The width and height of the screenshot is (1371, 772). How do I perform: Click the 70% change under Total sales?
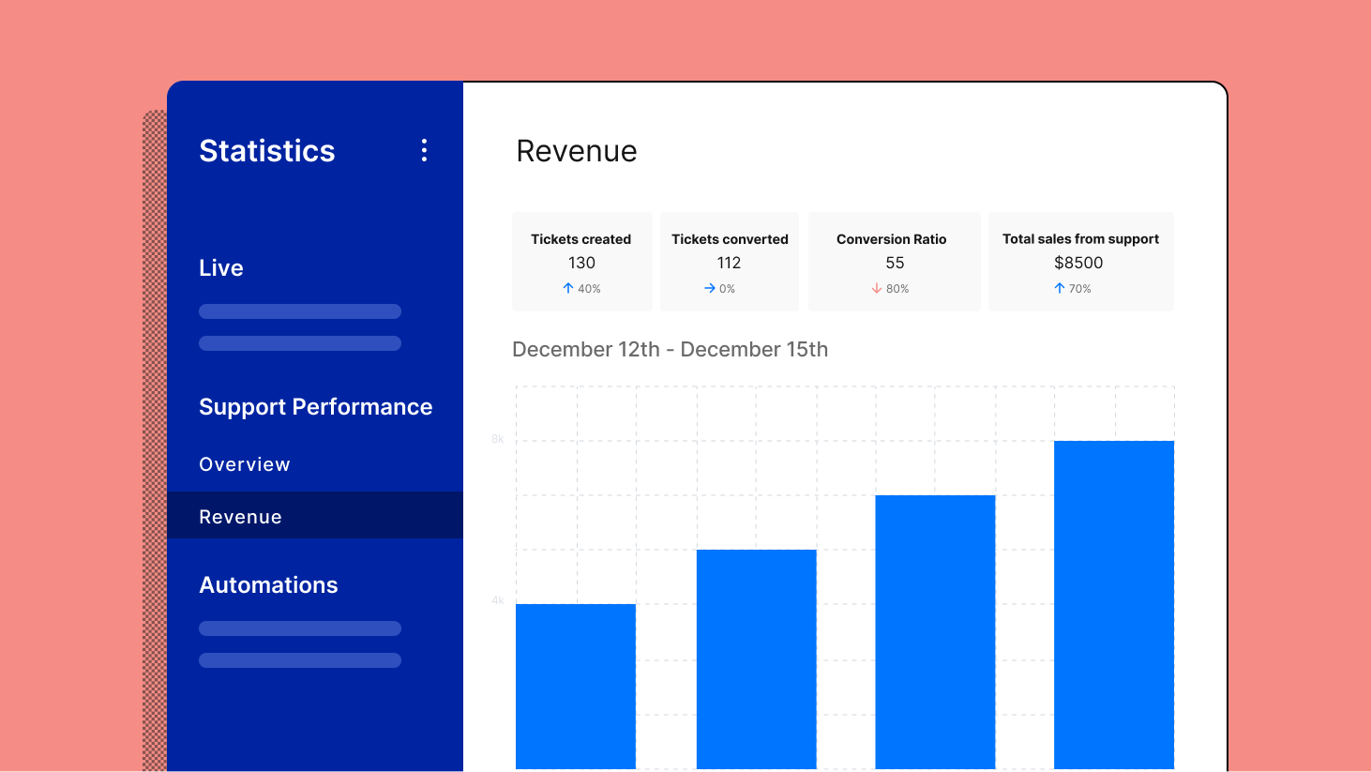[1080, 289]
